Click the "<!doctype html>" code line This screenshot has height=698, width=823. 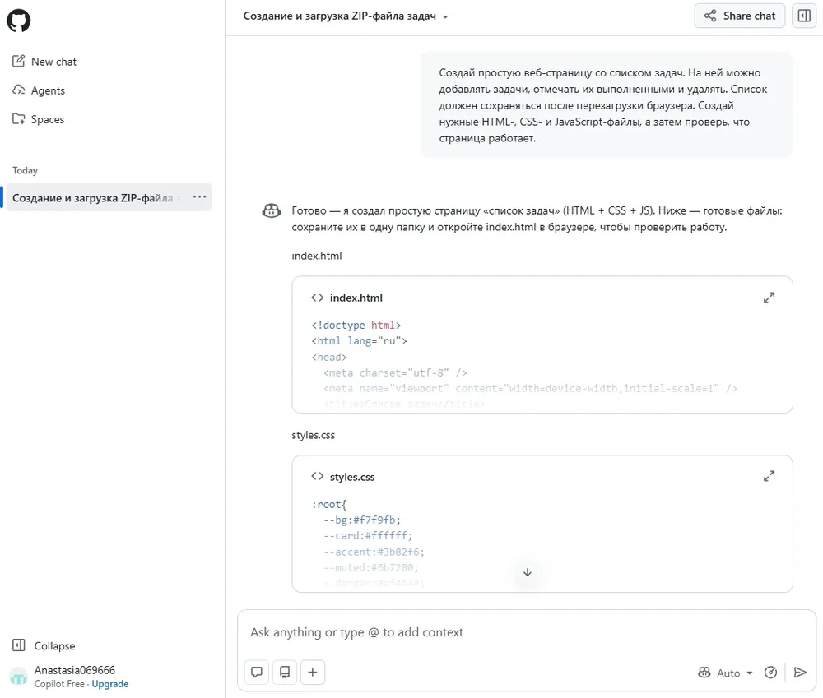(x=356, y=325)
